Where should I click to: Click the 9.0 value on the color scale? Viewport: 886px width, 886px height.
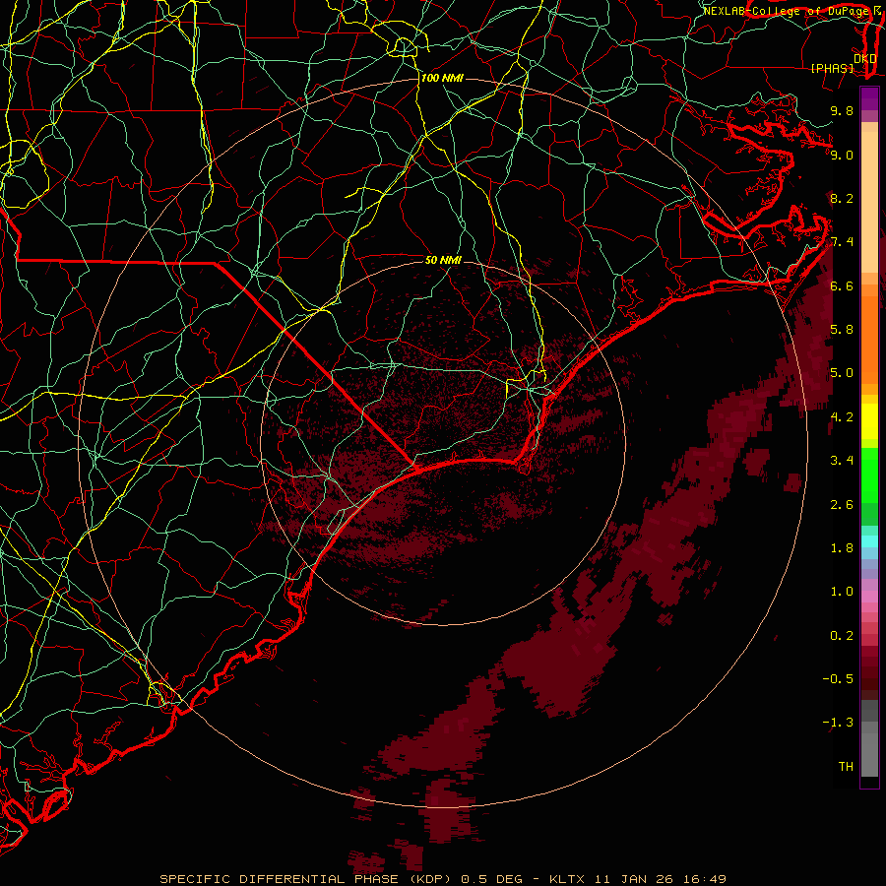[842, 155]
